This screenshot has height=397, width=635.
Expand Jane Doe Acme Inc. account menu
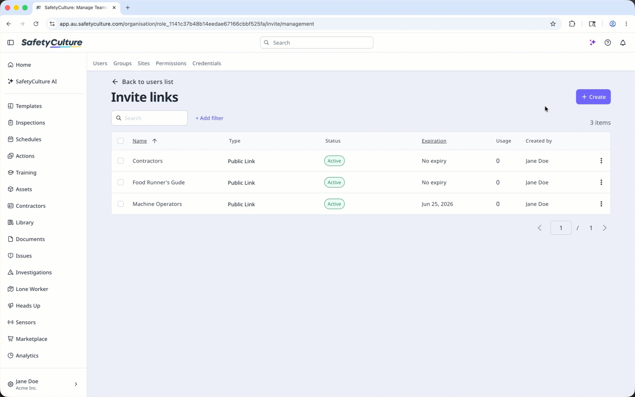point(43,385)
